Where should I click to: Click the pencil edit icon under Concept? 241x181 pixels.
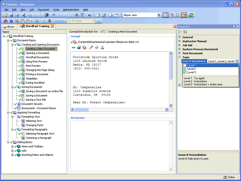91,48
